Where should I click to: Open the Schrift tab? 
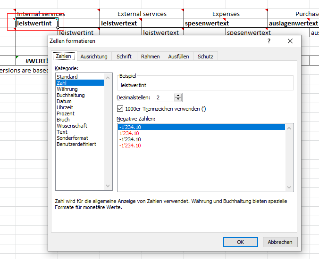click(x=124, y=57)
